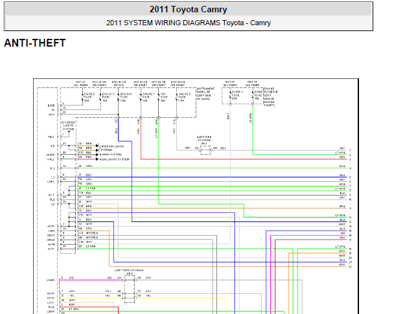
Task: Click the "ANTI-THEFT" section heading
Action: [x=35, y=43]
